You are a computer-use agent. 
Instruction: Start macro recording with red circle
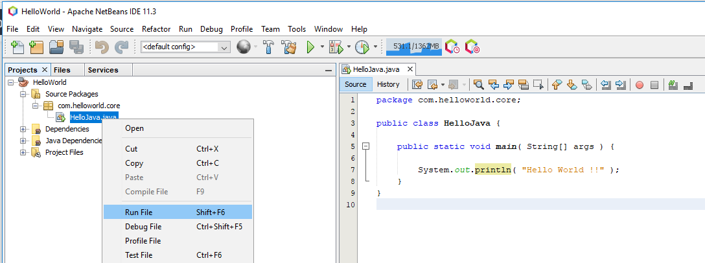click(640, 84)
